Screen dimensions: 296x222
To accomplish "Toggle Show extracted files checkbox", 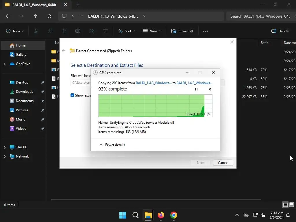I will coord(72,95).
